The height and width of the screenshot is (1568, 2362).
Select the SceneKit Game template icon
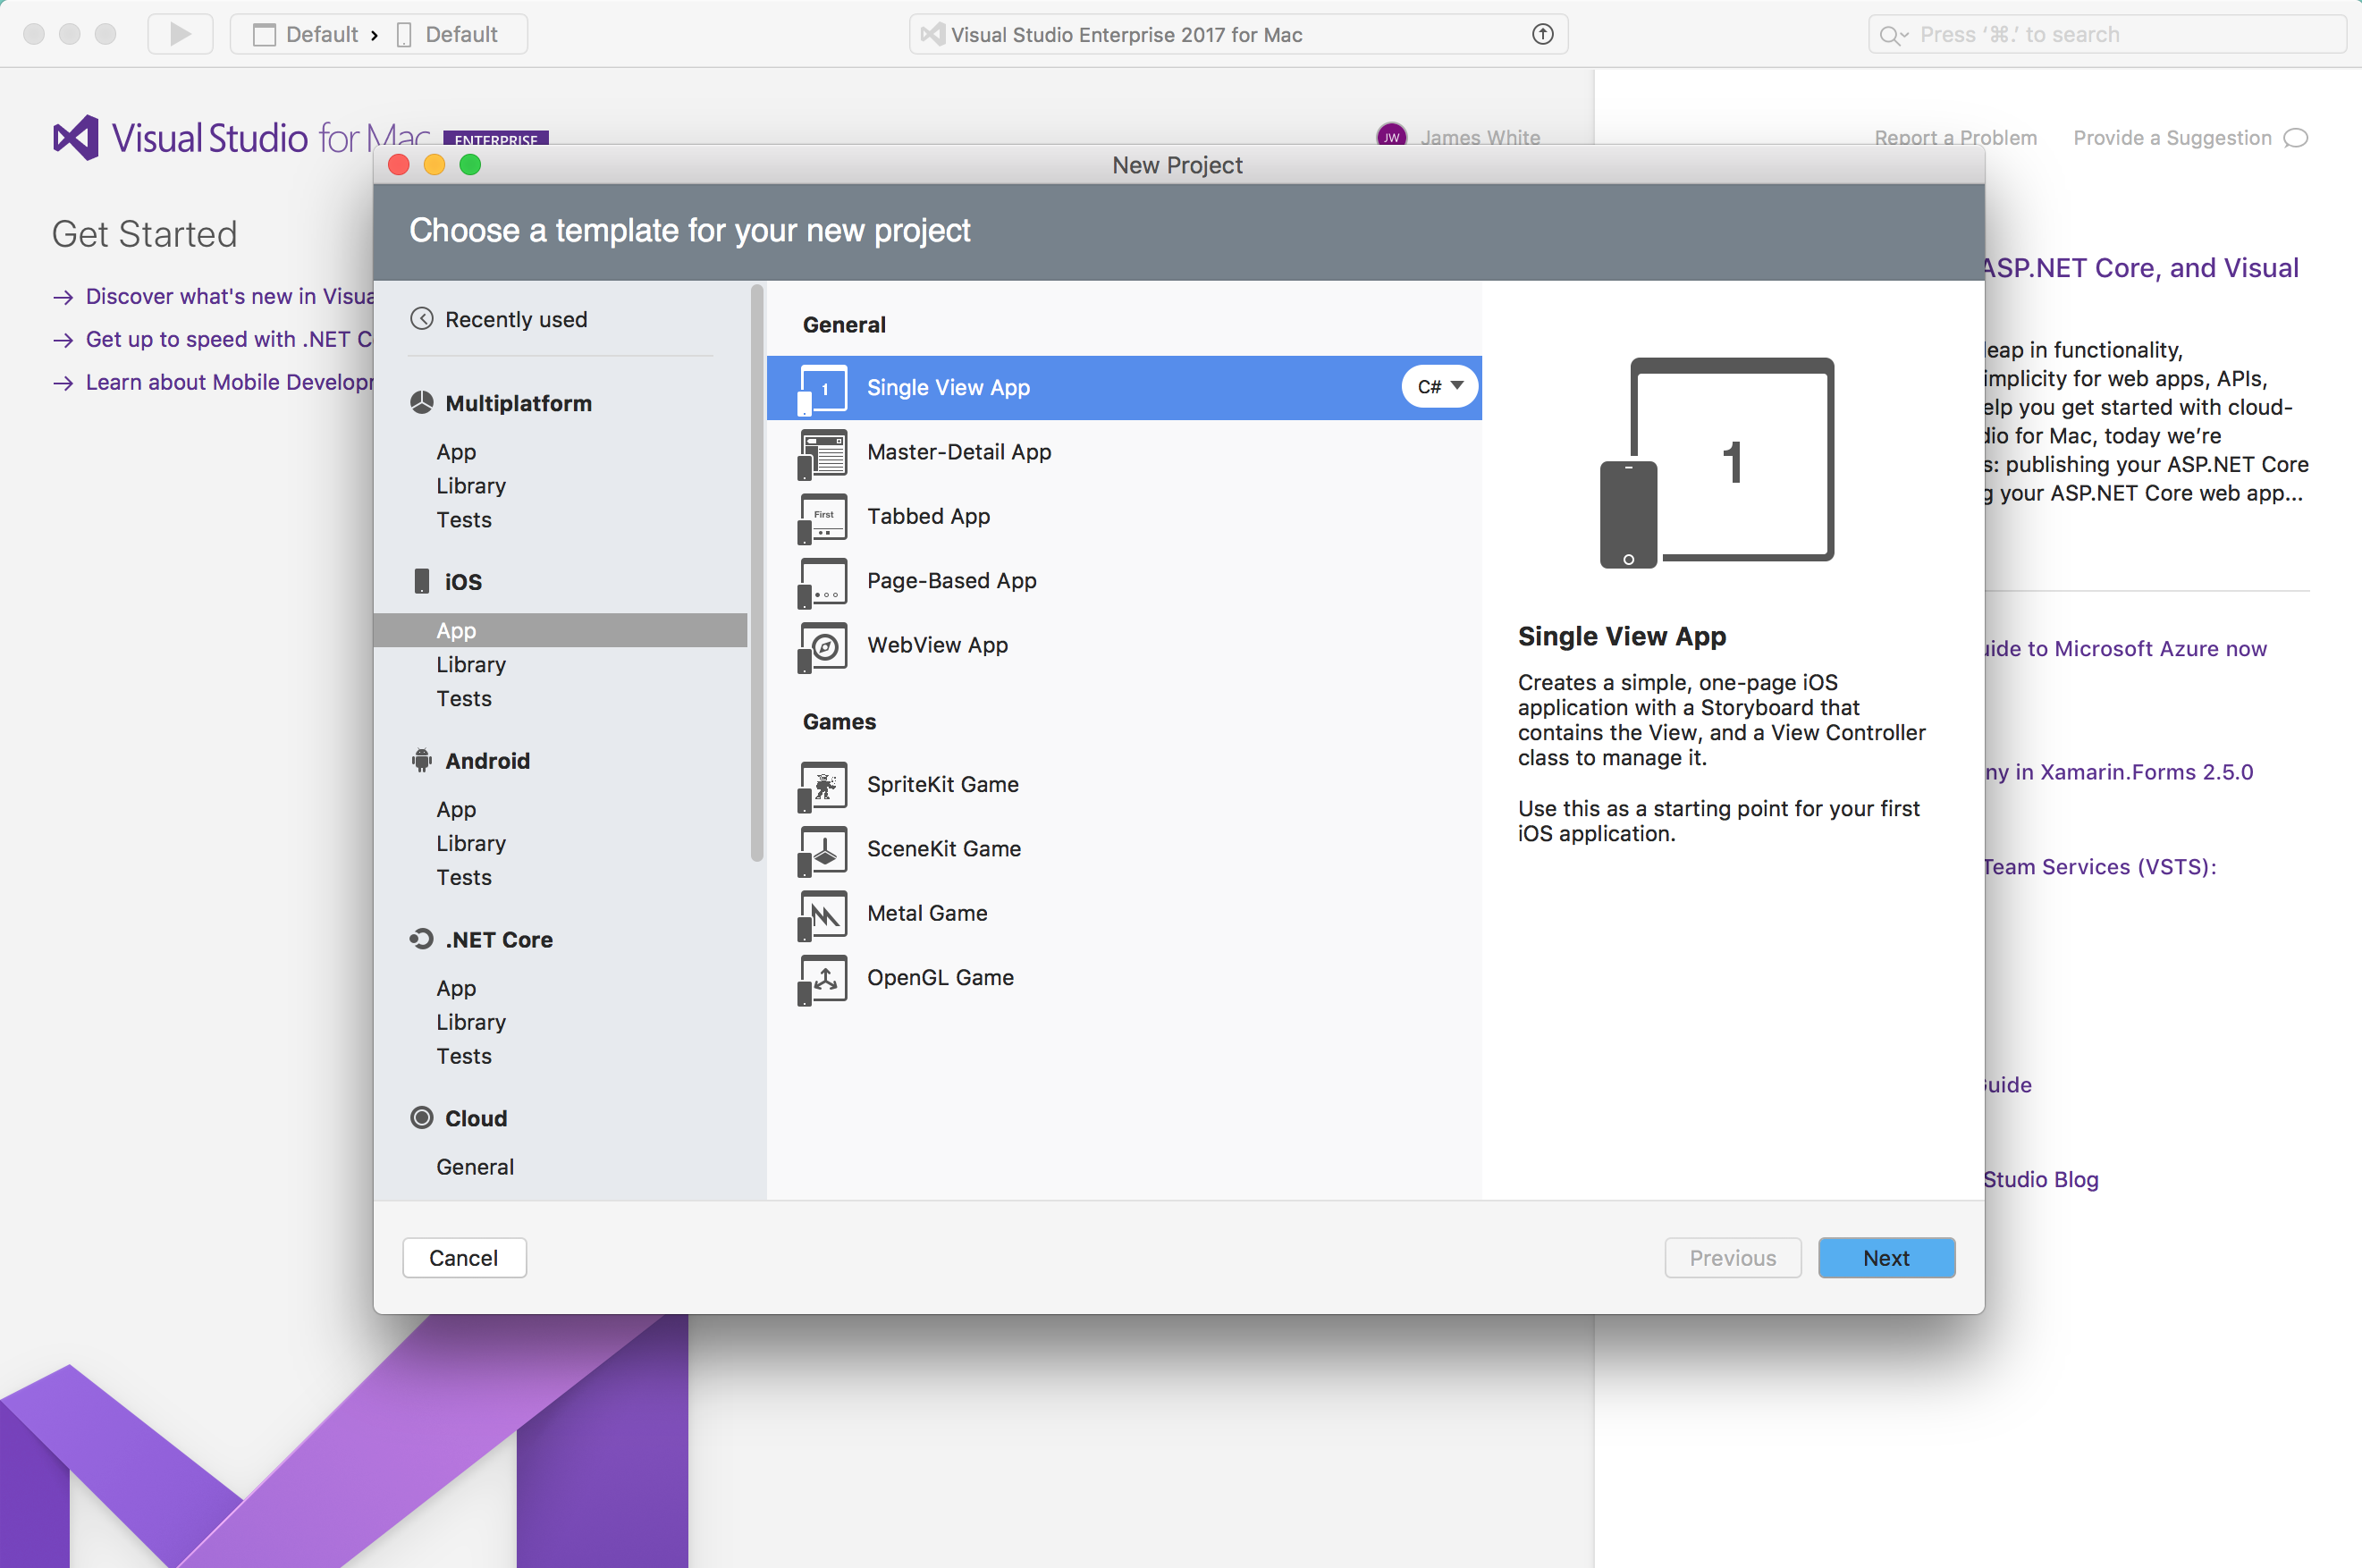point(822,850)
